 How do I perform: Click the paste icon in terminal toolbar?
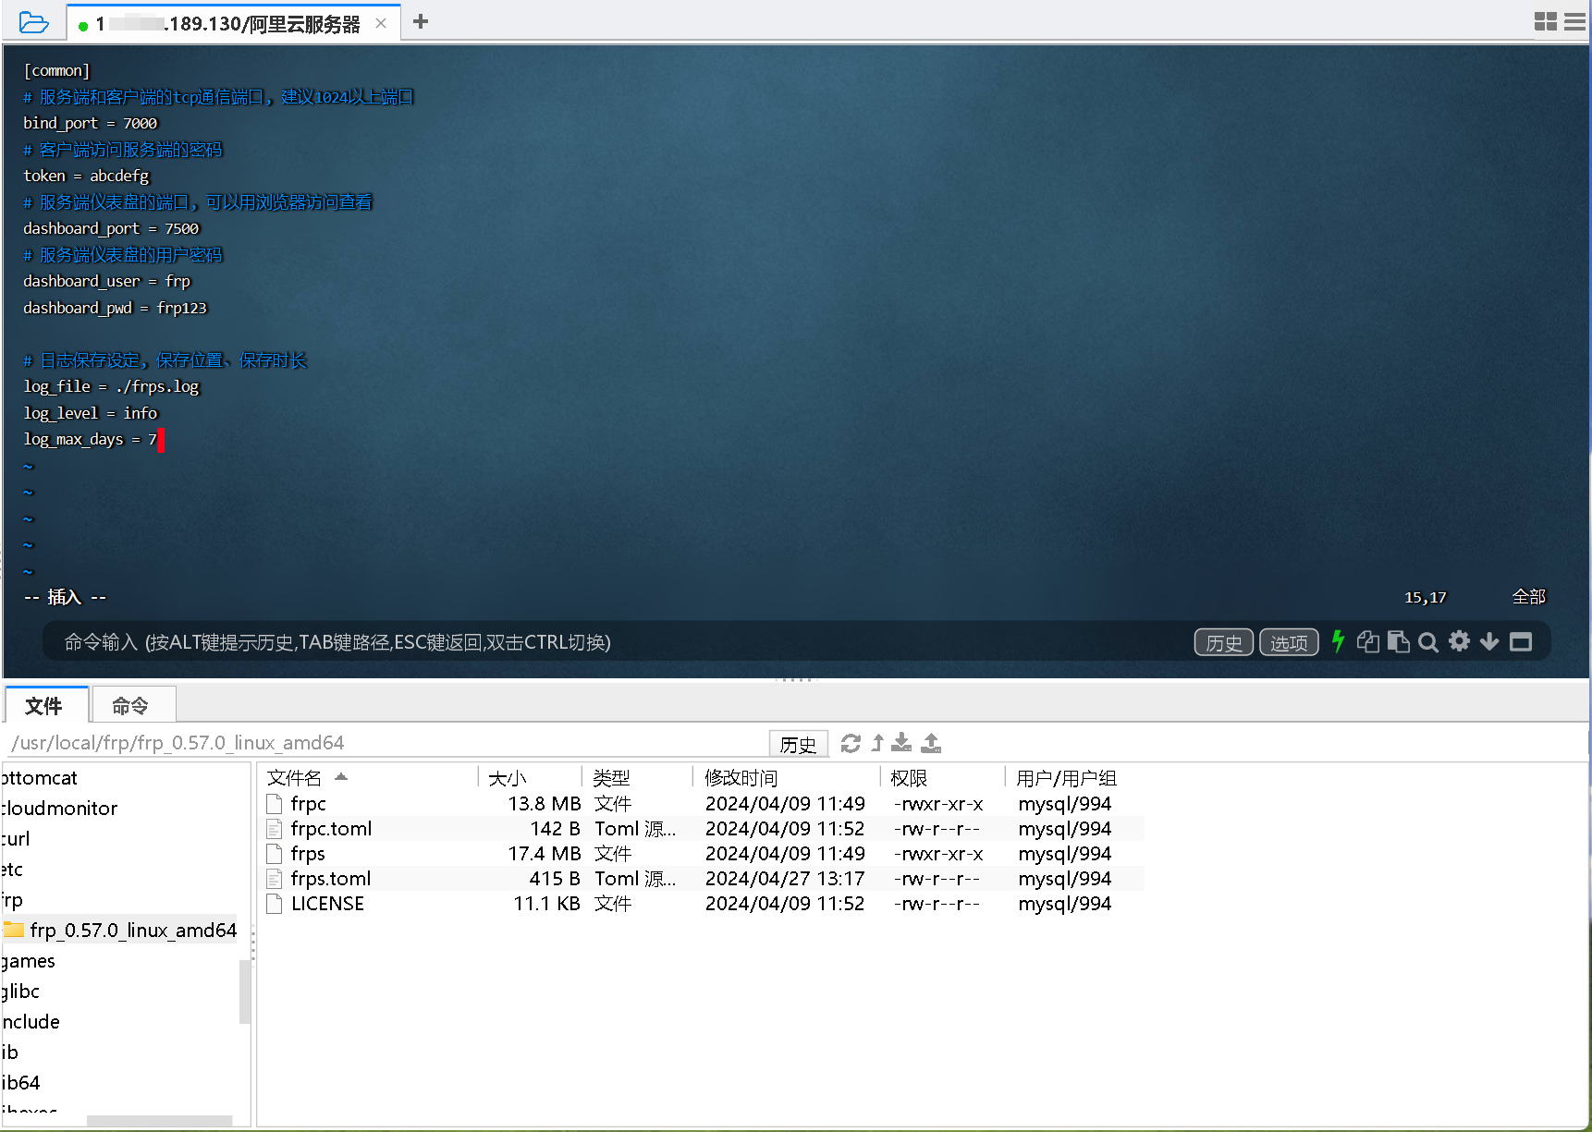click(x=1398, y=641)
